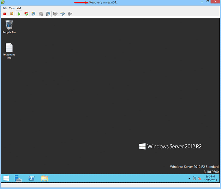Power off the VM with the red stop icon

[x=5, y=14]
